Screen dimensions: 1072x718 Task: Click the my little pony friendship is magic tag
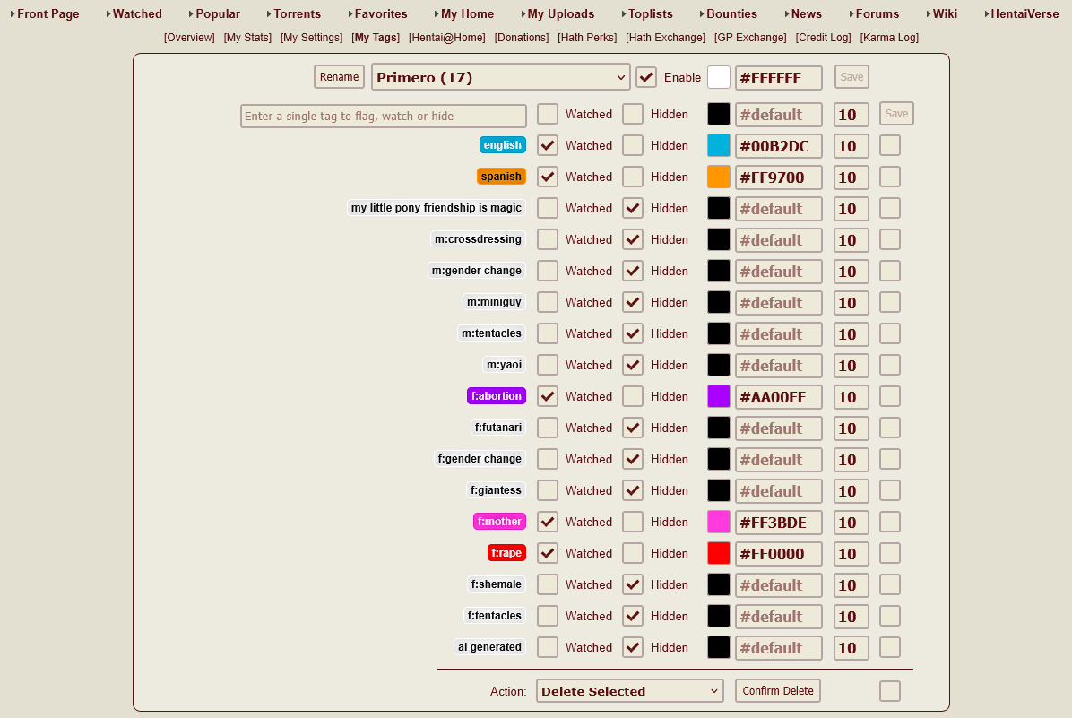(436, 208)
